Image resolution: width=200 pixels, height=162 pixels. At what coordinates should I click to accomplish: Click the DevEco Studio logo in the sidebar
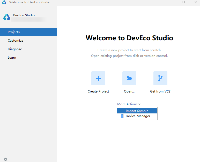point(7,17)
